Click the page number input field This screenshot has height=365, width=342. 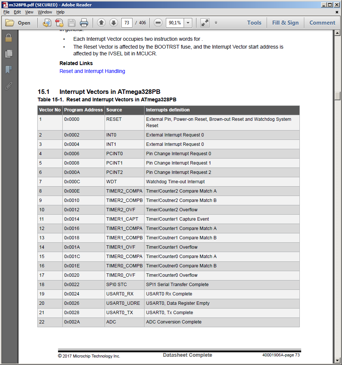click(127, 23)
